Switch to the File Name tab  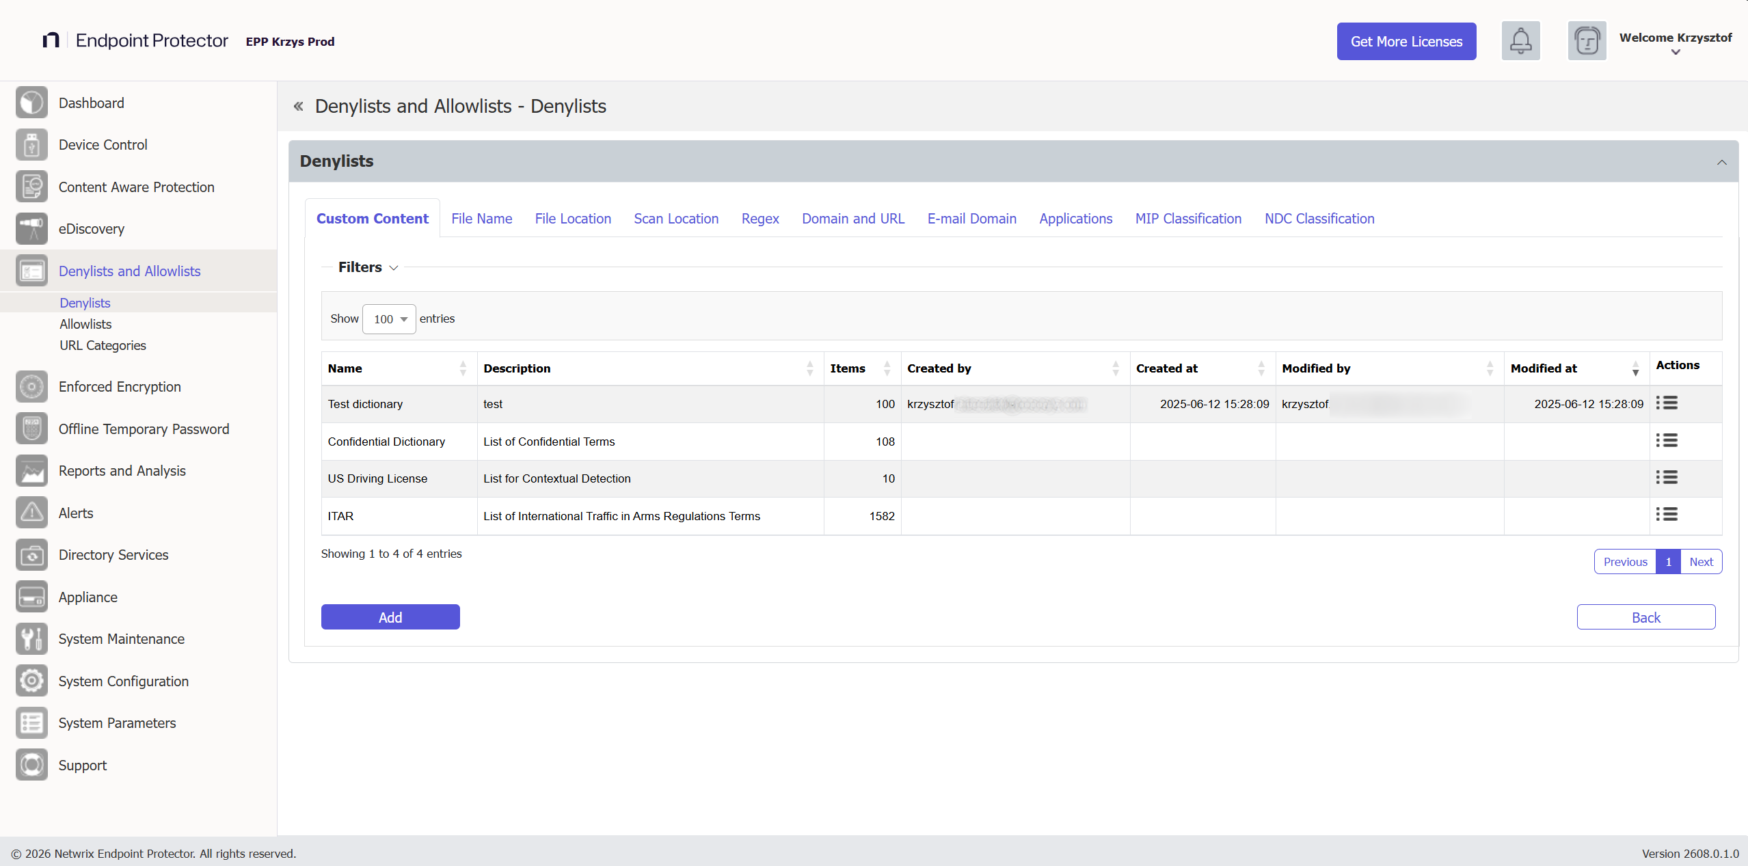coord(481,219)
